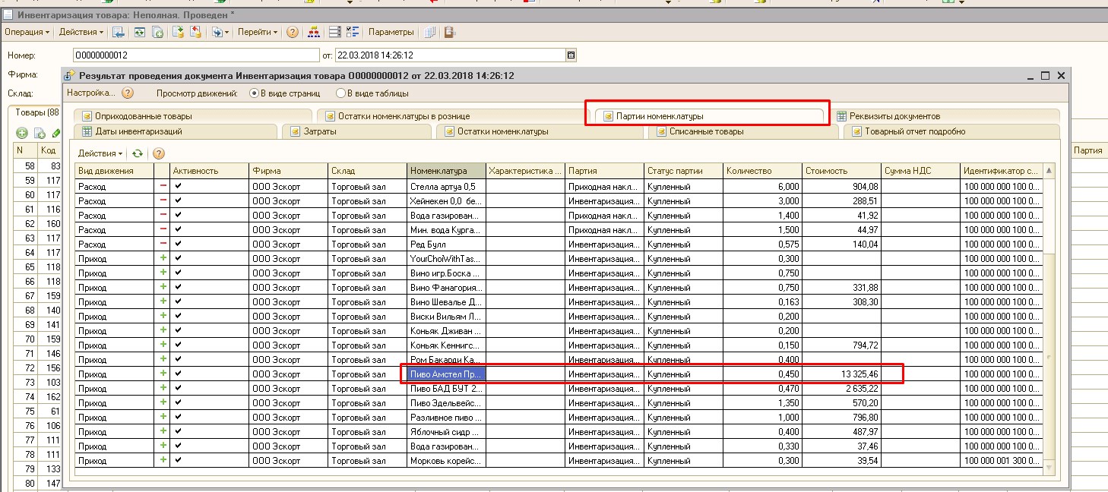Select the 'В виде таблицы' radio button
Viewport: 1108px width, 492px height.
pyautogui.click(x=340, y=93)
